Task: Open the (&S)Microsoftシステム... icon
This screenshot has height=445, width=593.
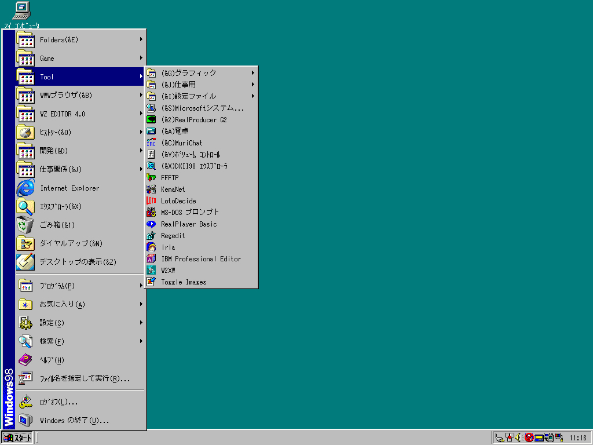Action: [x=151, y=108]
